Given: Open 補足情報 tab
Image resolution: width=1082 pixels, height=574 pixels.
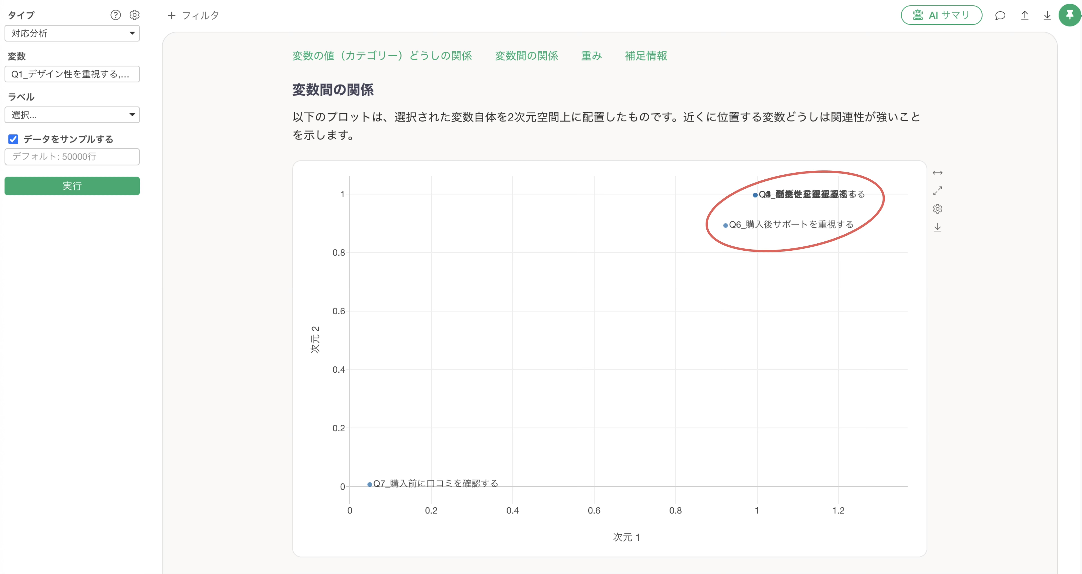Looking at the screenshot, I should point(646,56).
